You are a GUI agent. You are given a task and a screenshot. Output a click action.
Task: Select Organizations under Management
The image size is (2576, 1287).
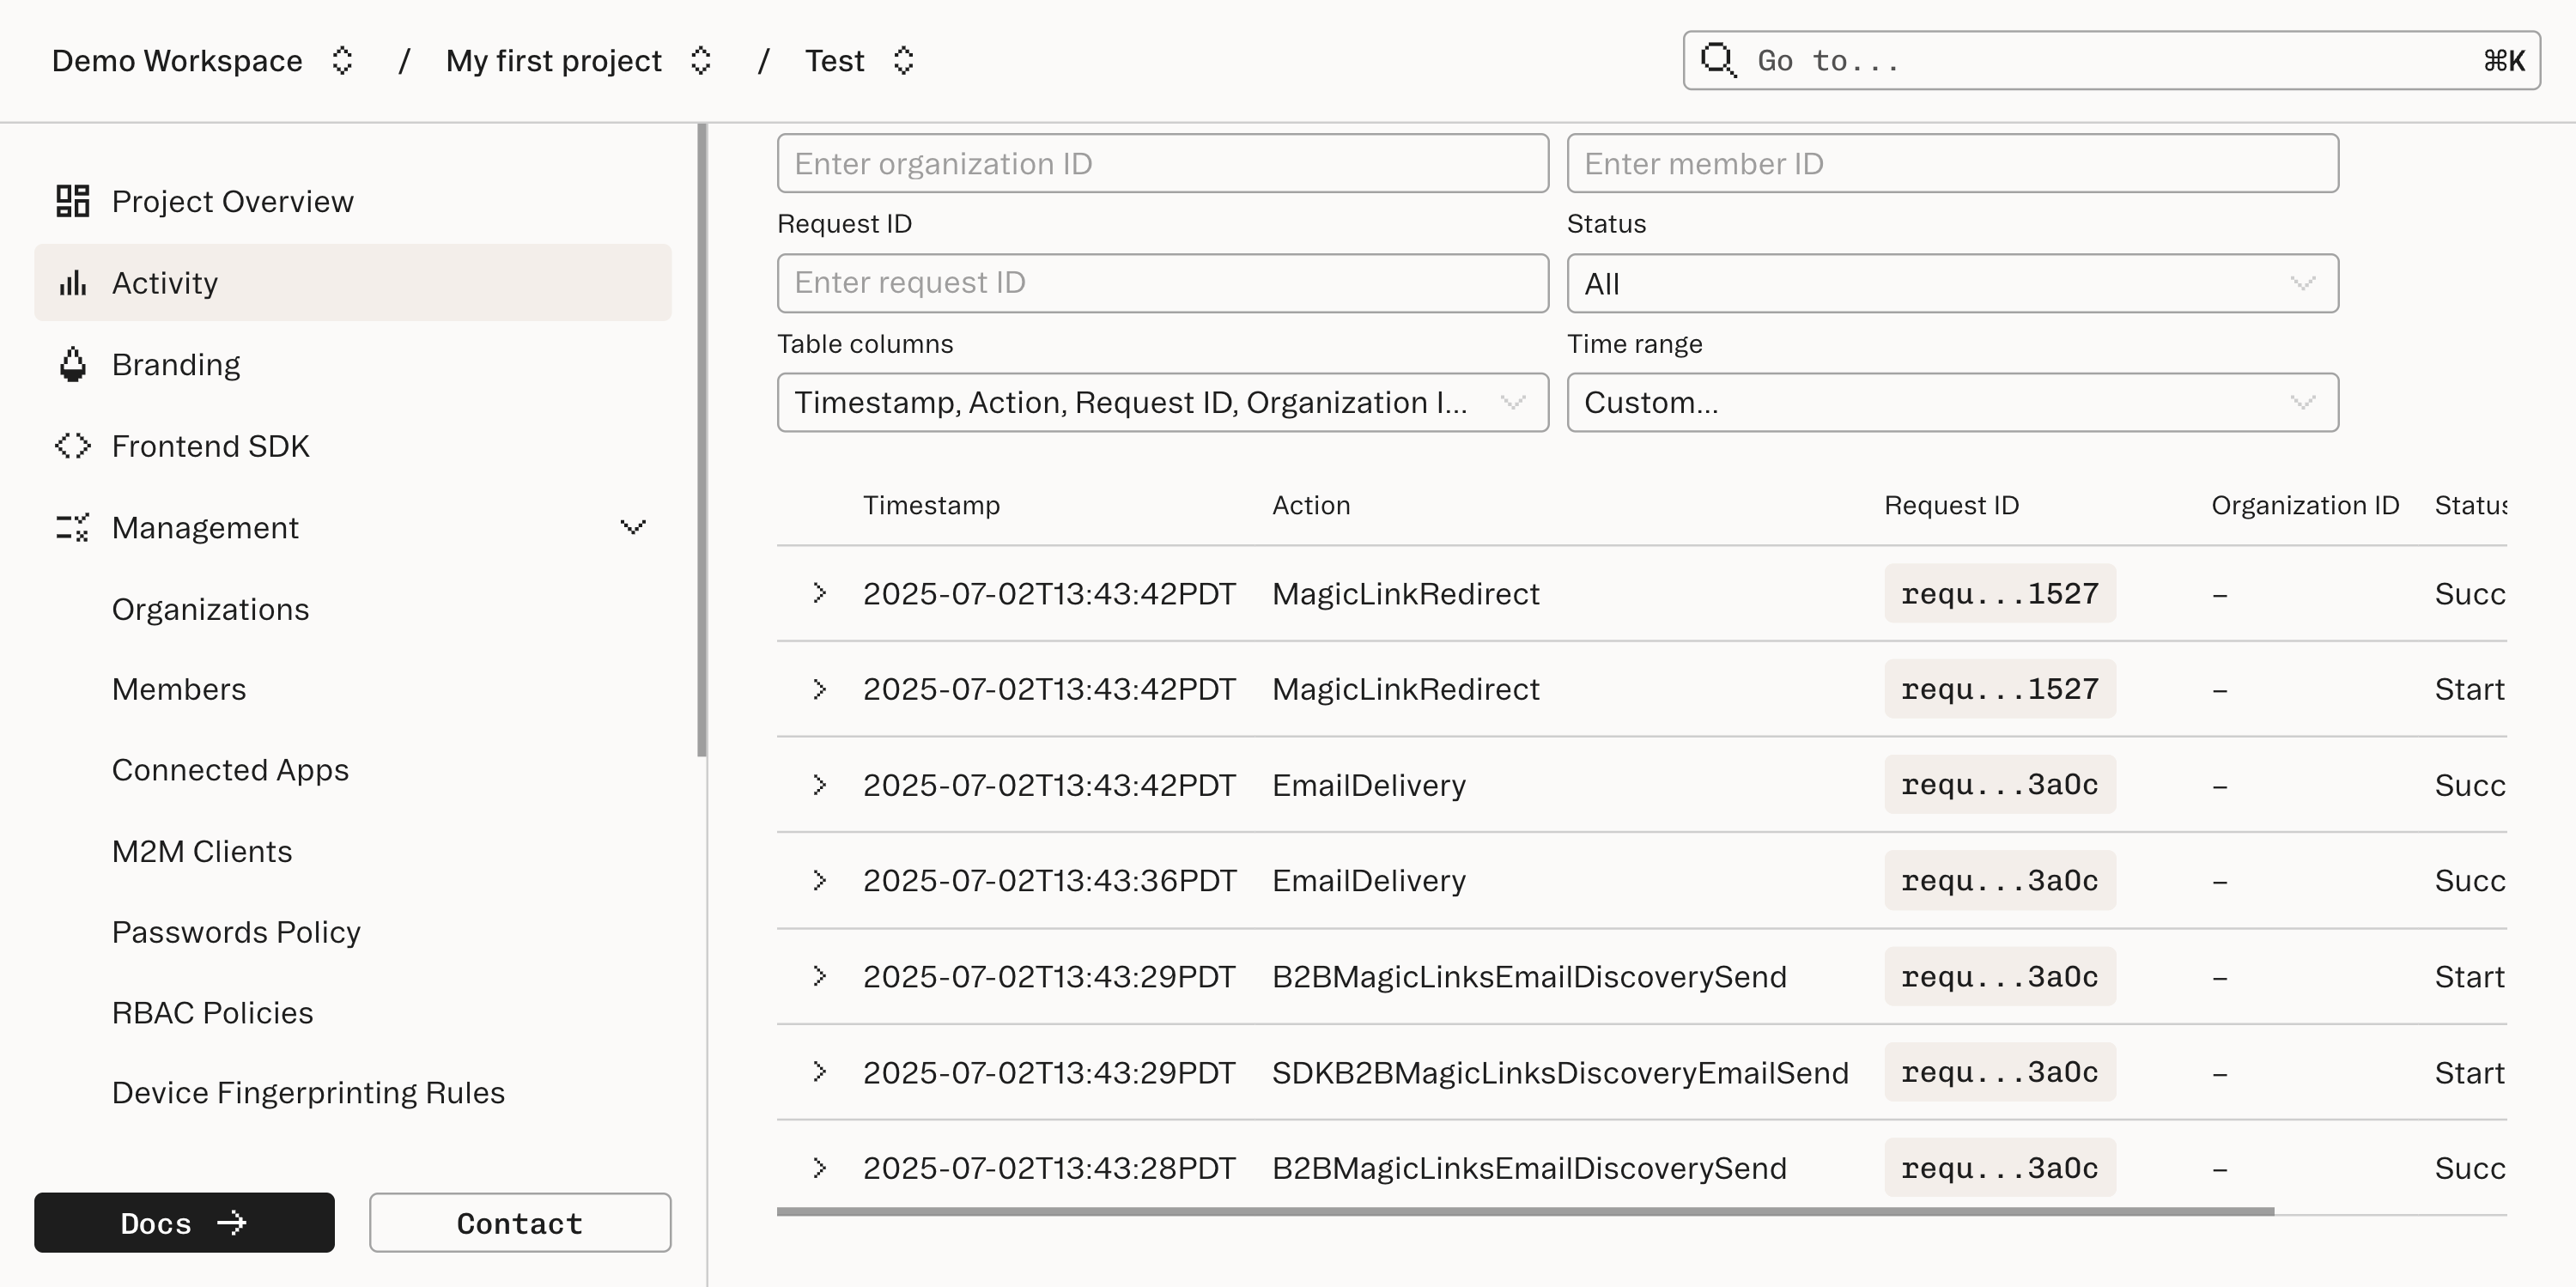pyautogui.click(x=210, y=609)
